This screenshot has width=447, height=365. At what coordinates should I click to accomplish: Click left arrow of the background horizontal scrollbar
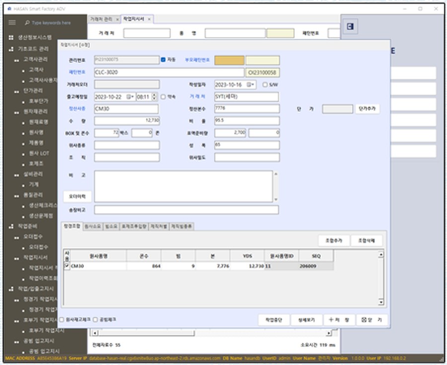(x=95, y=333)
